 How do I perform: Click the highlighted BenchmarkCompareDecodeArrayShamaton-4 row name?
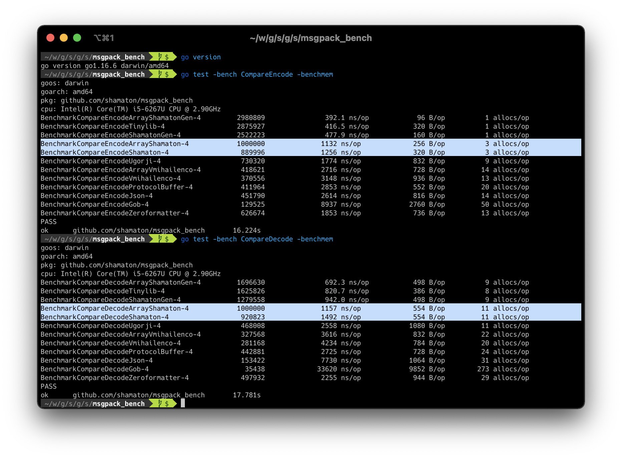tap(115, 308)
